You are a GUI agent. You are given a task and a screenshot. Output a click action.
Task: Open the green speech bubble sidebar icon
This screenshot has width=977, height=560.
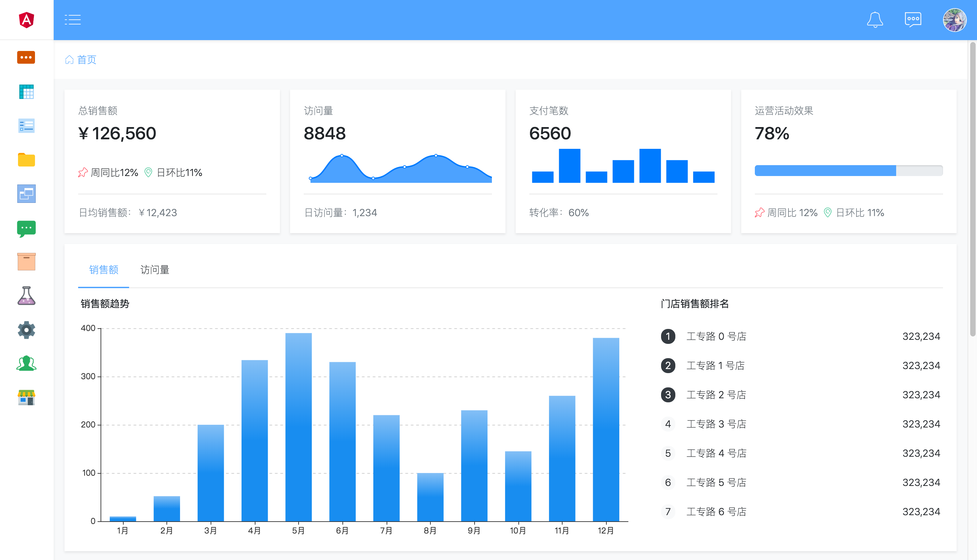pos(26,228)
